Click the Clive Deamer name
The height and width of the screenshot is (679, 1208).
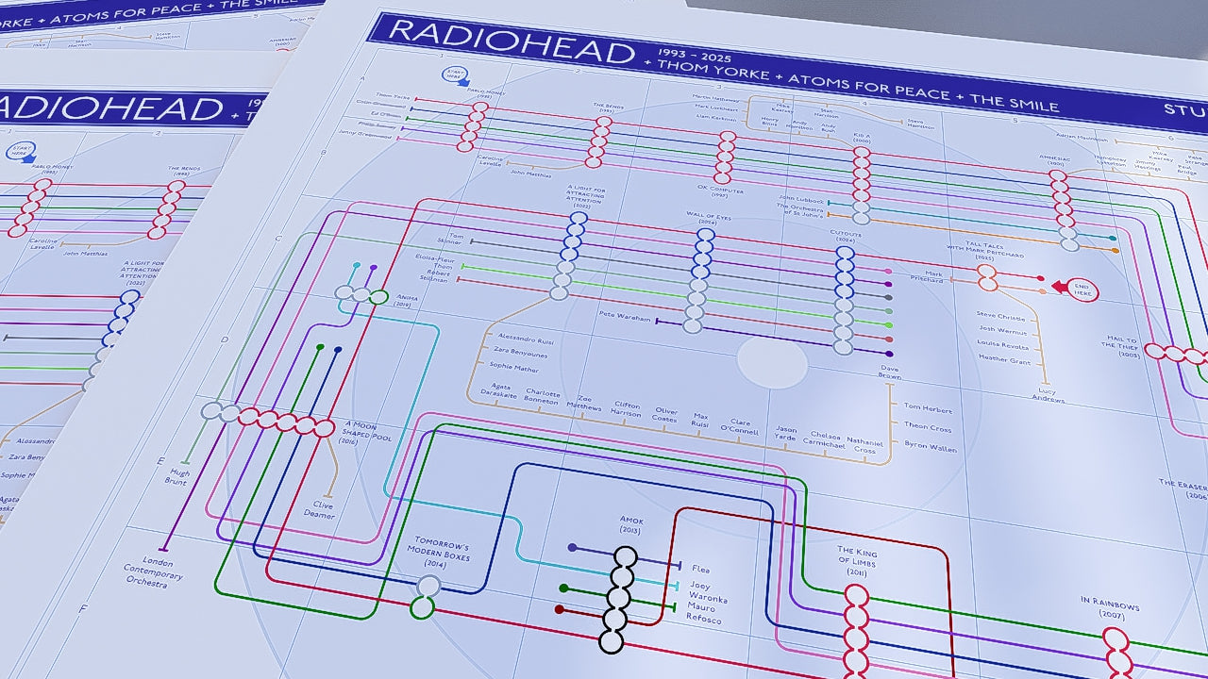323,510
